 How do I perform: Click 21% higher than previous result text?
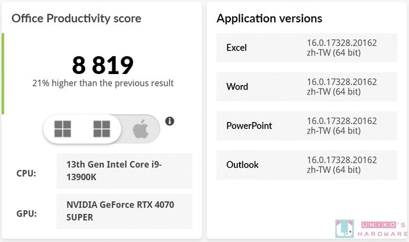pos(103,83)
